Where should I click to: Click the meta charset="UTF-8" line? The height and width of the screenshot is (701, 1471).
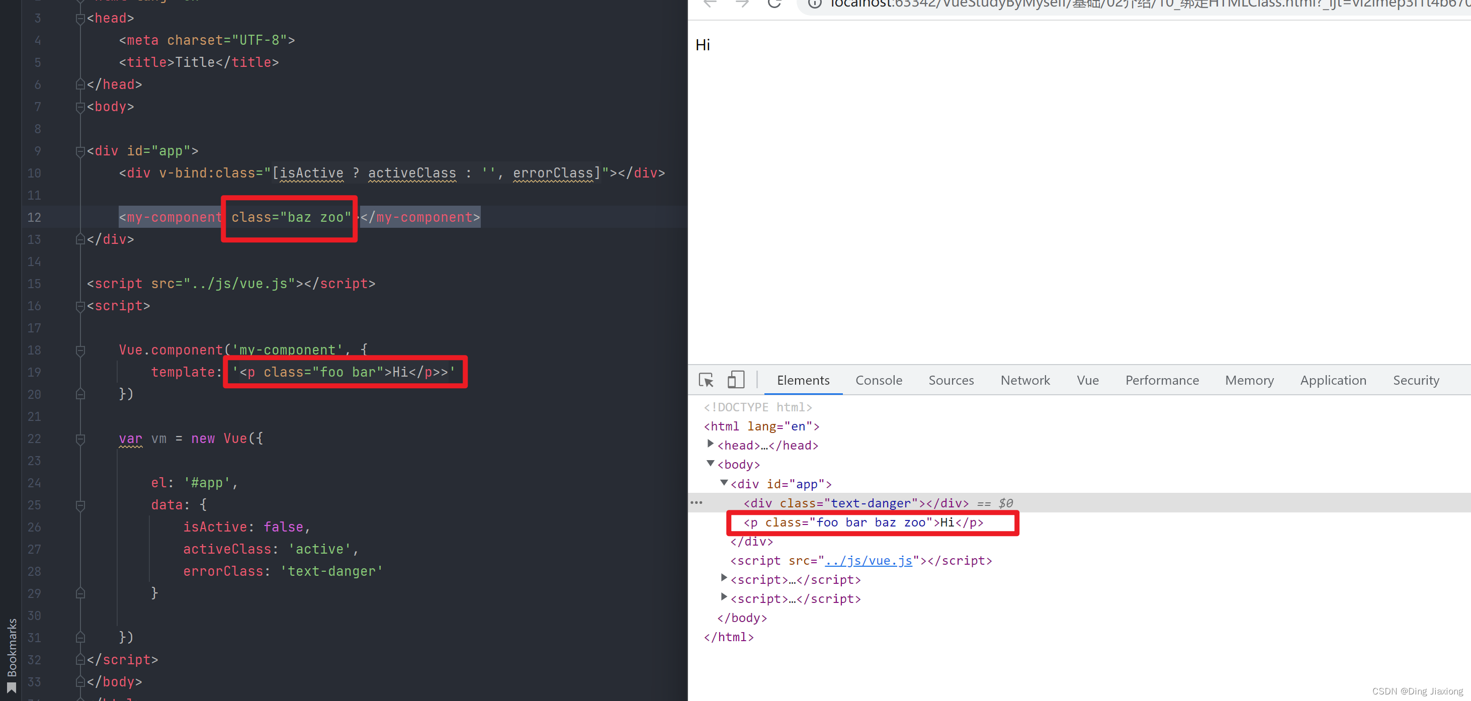point(207,41)
